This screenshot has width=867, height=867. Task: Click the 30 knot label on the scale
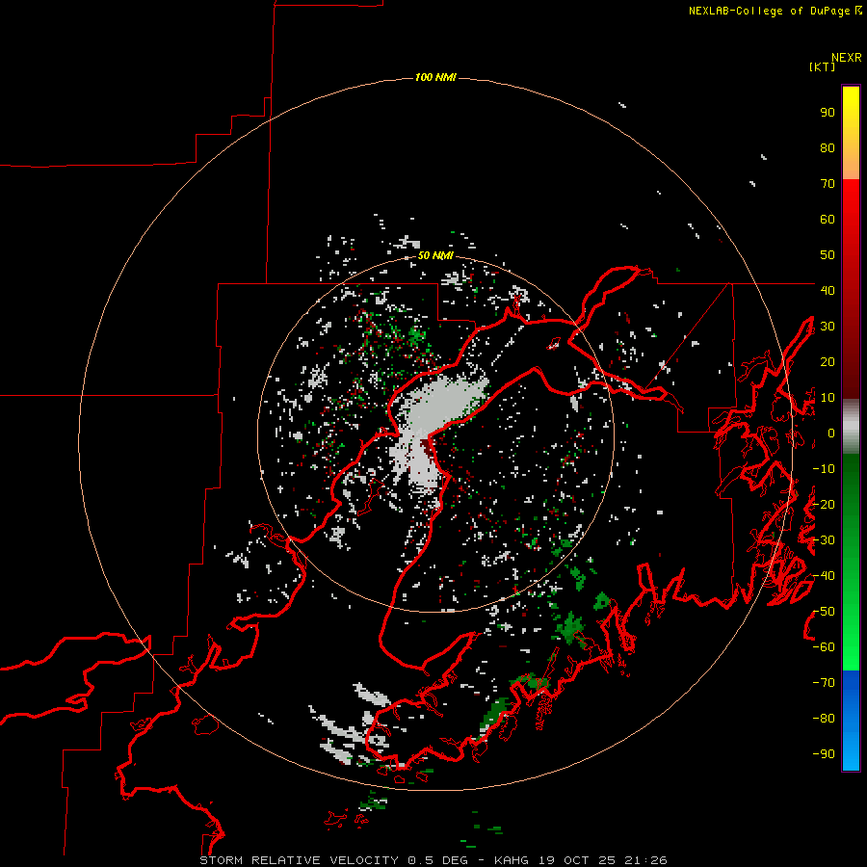click(828, 327)
